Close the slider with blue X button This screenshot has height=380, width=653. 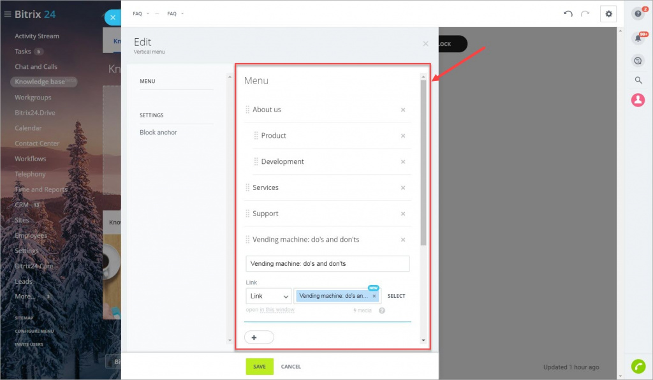pyautogui.click(x=112, y=17)
